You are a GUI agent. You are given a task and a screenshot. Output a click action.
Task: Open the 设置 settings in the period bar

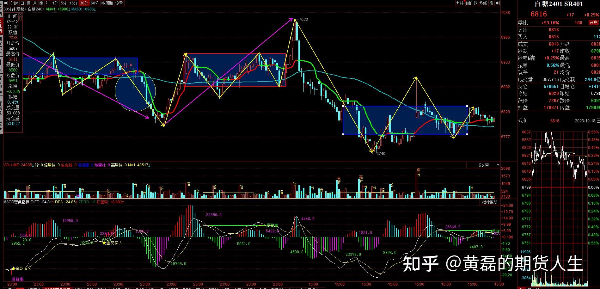119,3
